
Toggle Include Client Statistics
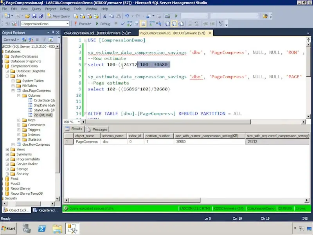(x=159, y=24)
